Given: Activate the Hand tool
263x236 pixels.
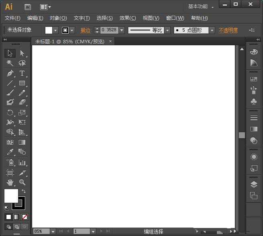Looking at the screenshot, I should 10,182.
